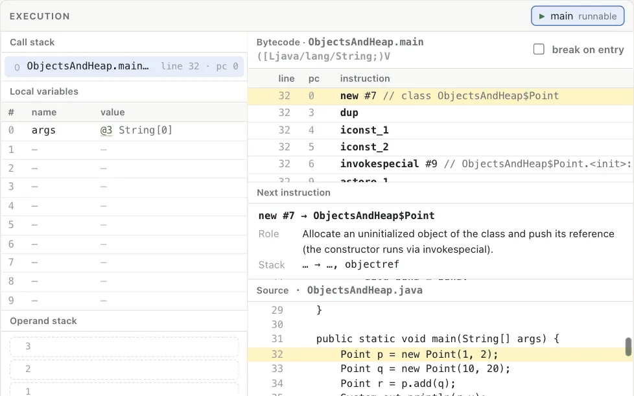This screenshot has height=396, width=634.
Task: Click the line column header in bytecode table
Action: (x=287, y=78)
